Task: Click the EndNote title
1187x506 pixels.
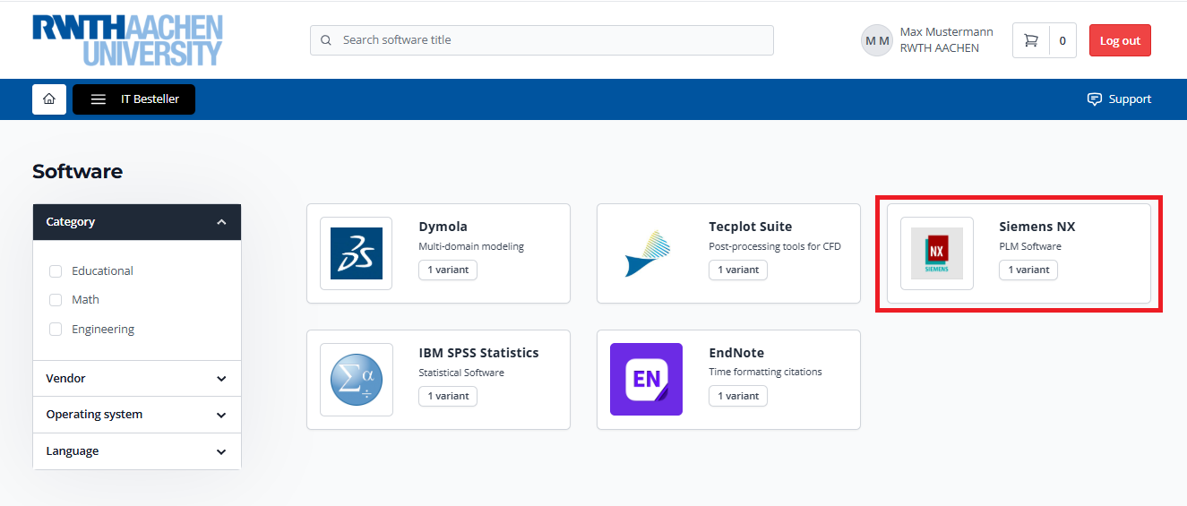Action: [736, 353]
